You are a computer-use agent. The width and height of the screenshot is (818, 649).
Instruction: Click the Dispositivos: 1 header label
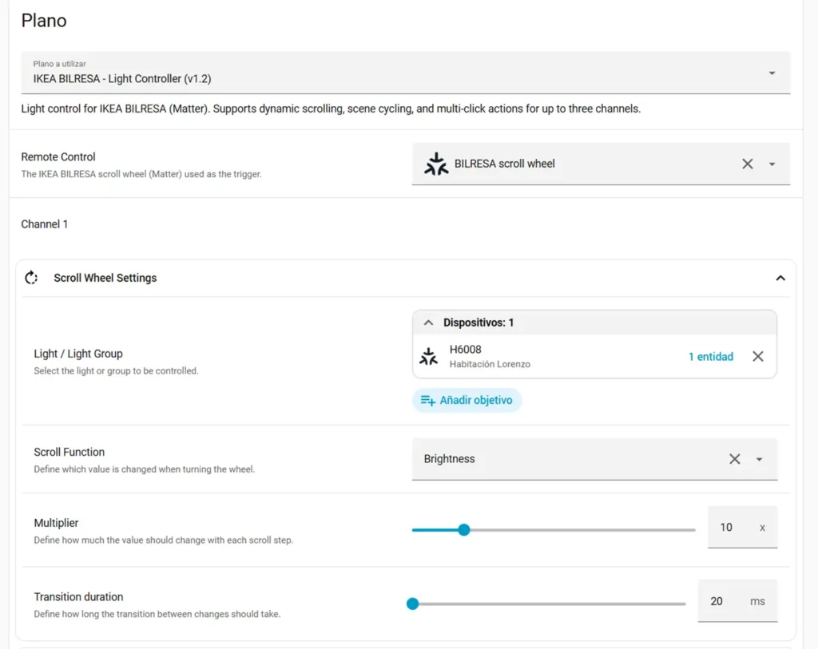478,323
